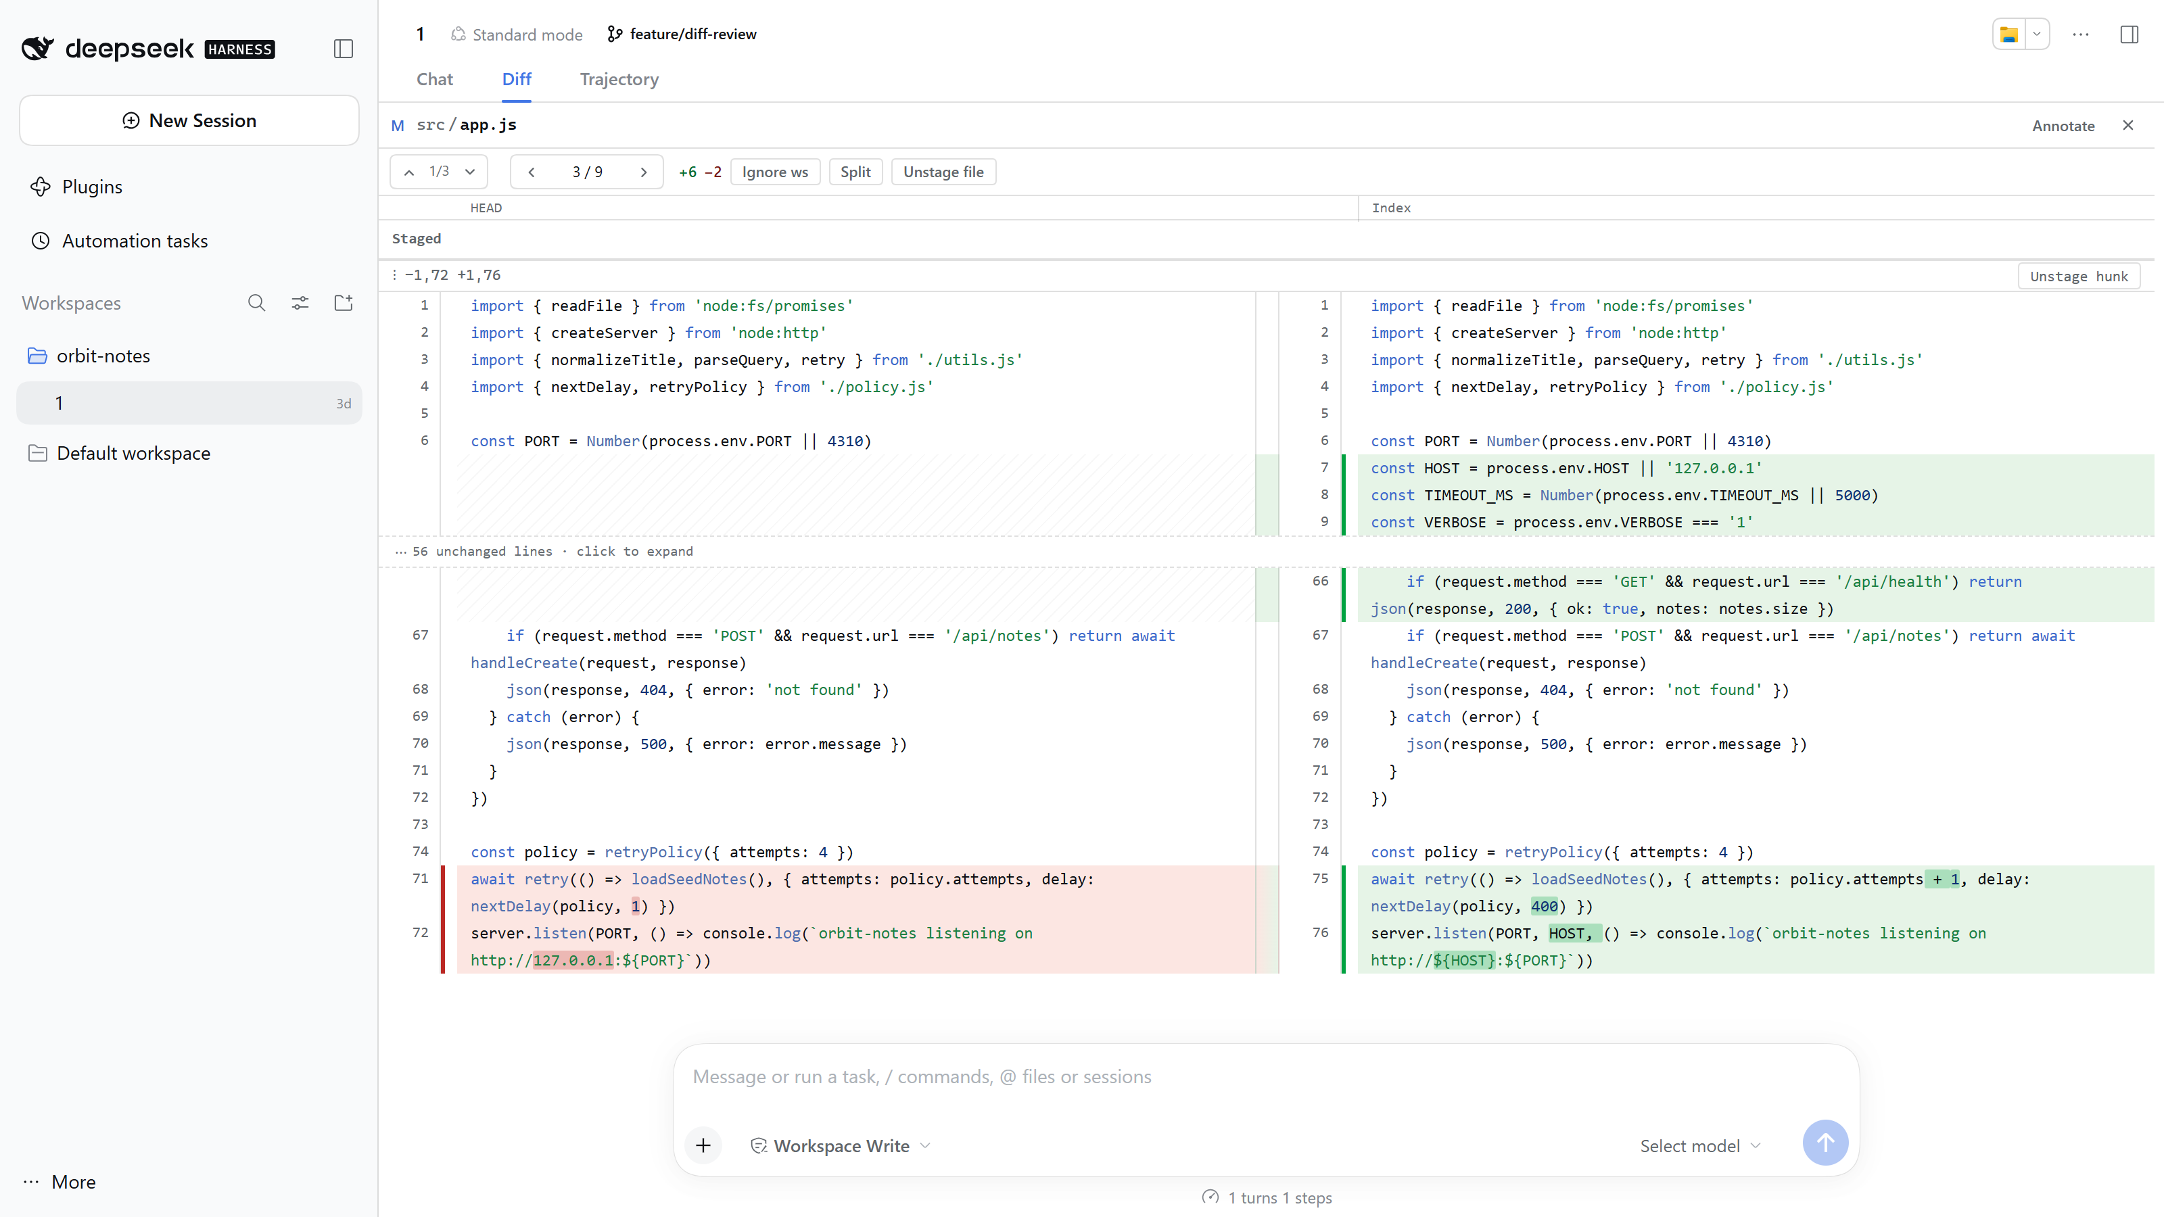This screenshot has width=2164, height=1217.
Task: Toggle Ignore ws option
Action: pyautogui.click(x=774, y=172)
